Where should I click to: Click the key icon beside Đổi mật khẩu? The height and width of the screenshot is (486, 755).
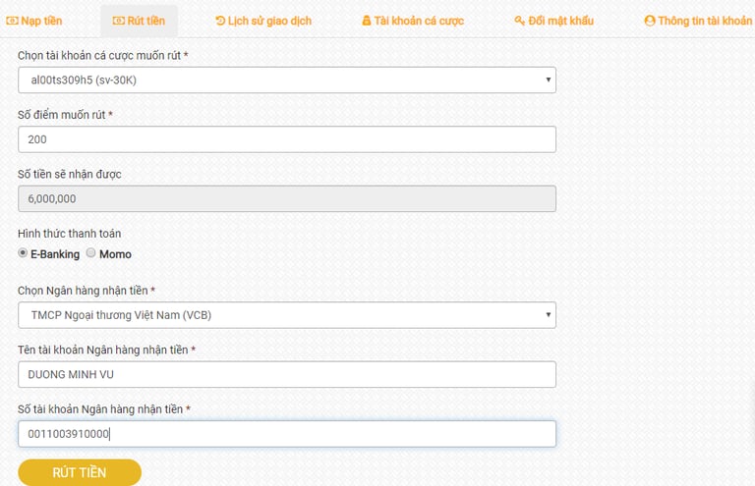click(520, 21)
